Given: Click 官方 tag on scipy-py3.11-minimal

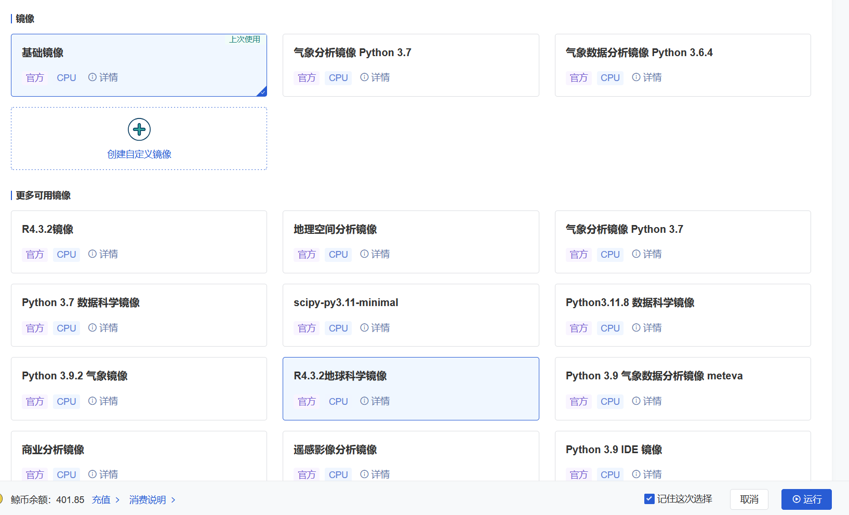Looking at the screenshot, I should (x=307, y=328).
